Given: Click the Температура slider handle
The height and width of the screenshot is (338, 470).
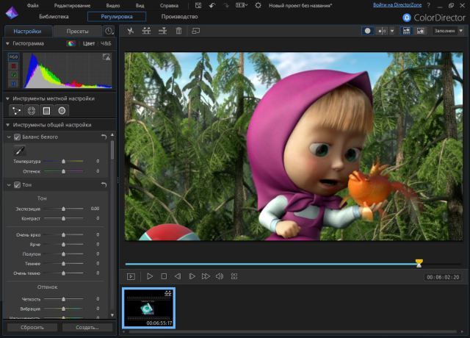Looking at the screenshot, I should tap(64, 162).
